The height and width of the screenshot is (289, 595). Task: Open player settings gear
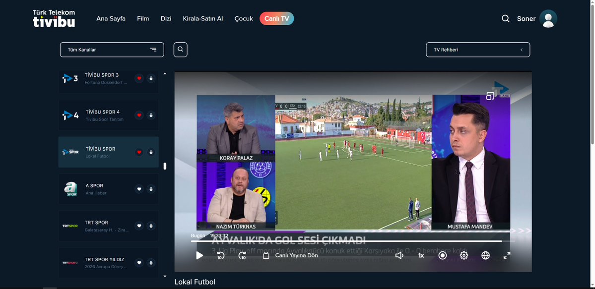point(463,256)
